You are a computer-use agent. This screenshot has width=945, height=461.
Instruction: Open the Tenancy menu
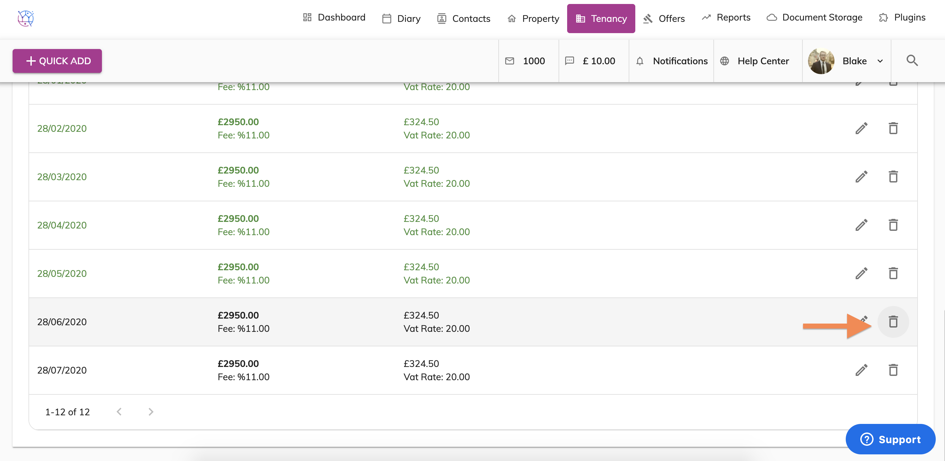click(601, 18)
